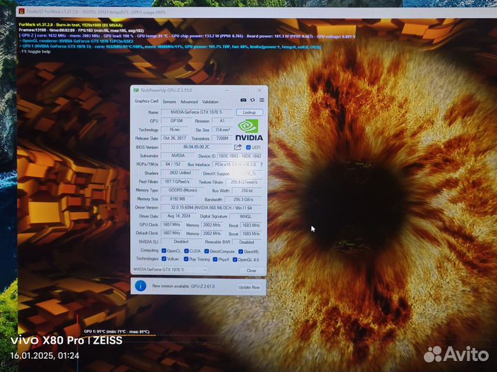Switch to the Graphics Card tab
The image size is (497, 372).
146,101
